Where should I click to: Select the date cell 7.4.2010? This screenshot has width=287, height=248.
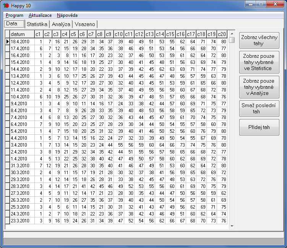[x=22, y=117]
